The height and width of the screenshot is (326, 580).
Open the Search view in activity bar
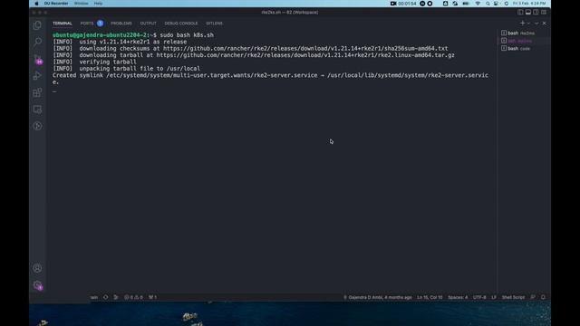tap(37, 42)
